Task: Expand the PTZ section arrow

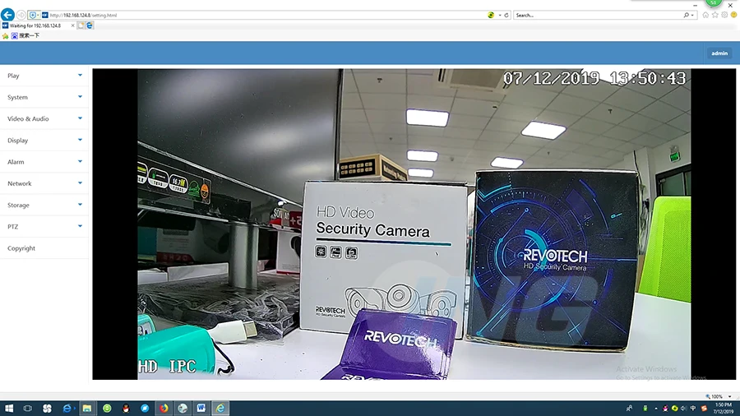Action: point(80,226)
